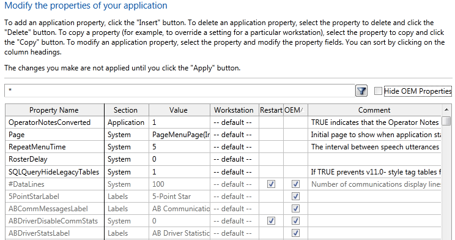Click the property filter text field
Screen dimensions: 455x240
[180, 91]
